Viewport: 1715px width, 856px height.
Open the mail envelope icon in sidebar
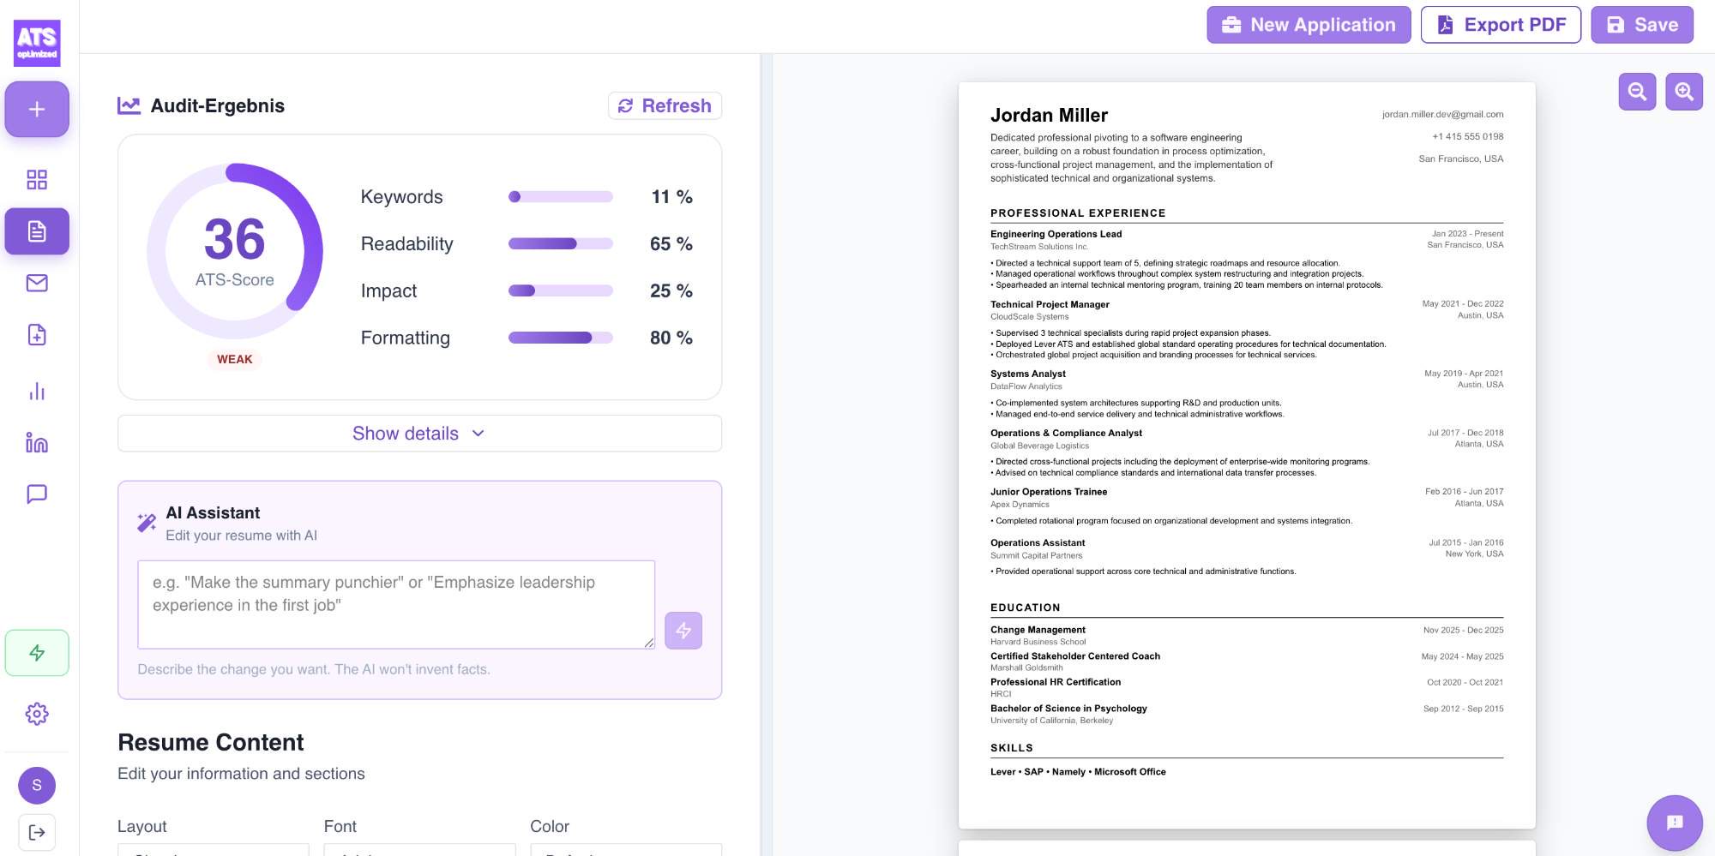(37, 283)
